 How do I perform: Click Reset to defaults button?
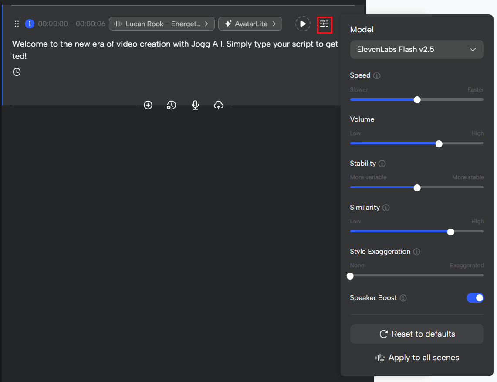tap(417, 334)
